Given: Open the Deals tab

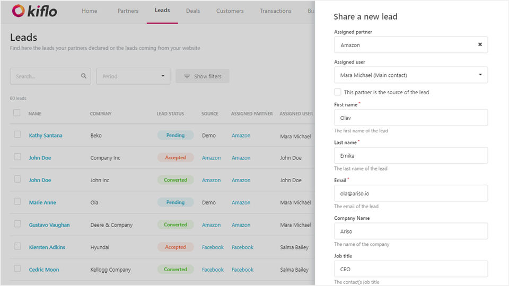Looking at the screenshot, I should pos(193,11).
